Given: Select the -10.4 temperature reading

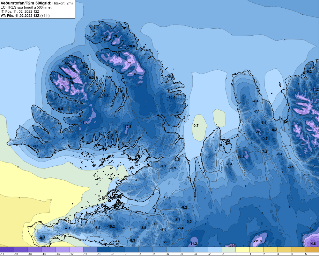Looking at the screenshot, I should (171, 97).
